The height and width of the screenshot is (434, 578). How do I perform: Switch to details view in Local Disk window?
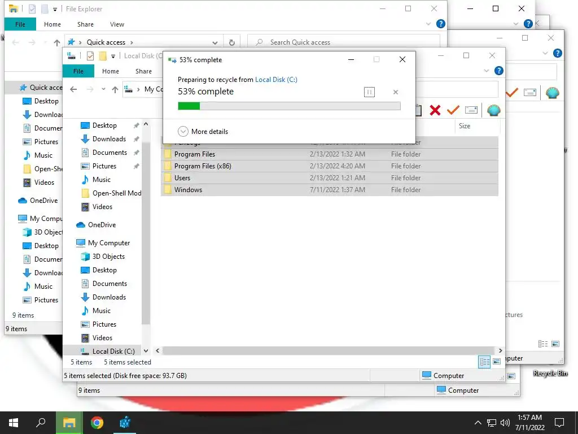(484, 362)
